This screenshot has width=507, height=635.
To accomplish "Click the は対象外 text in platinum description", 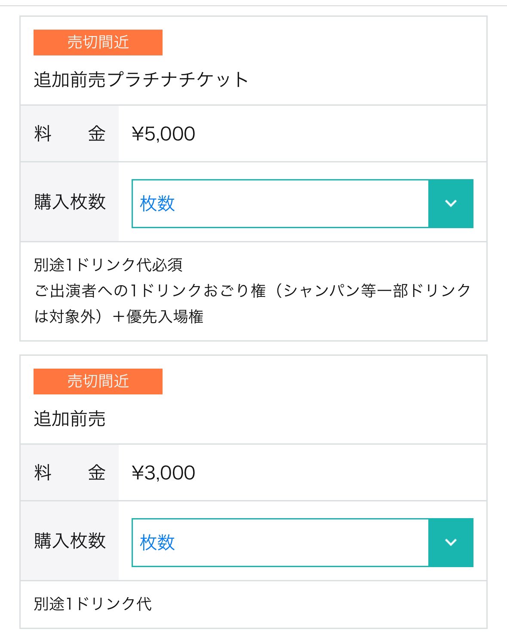I will [x=65, y=317].
